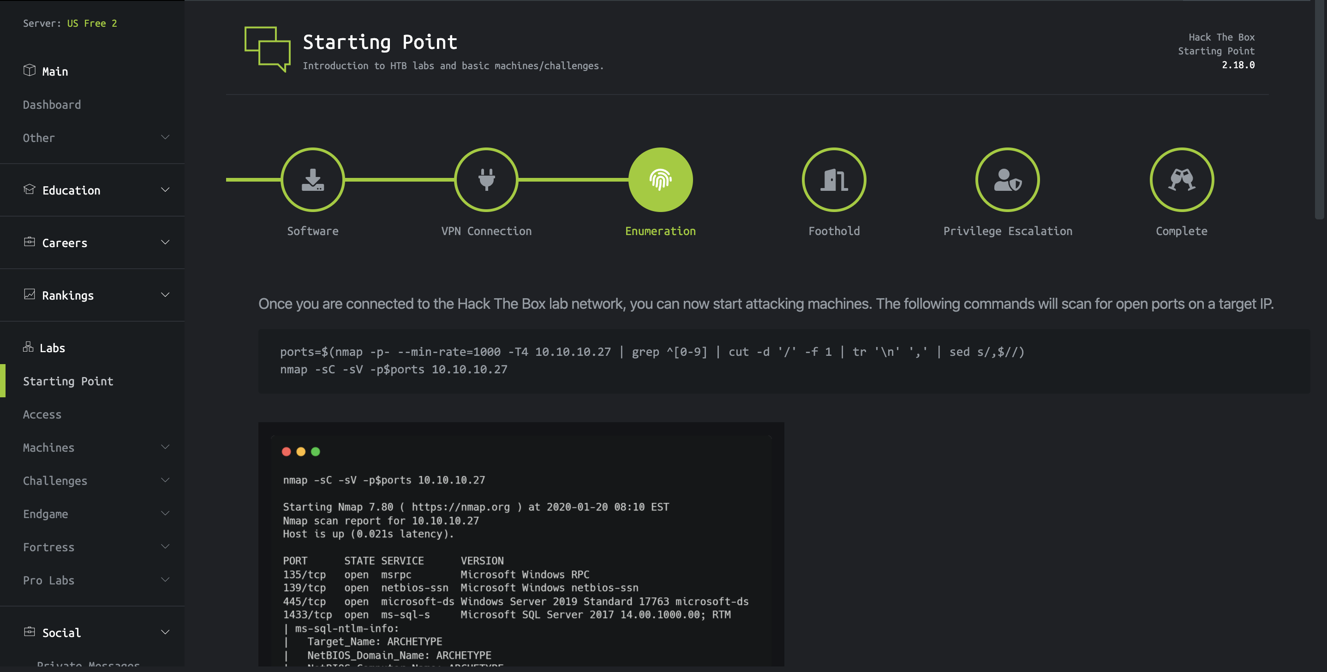Expand the Pro Labs submenu
Viewport: 1327px width, 672px height.
[x=165, y=580]
